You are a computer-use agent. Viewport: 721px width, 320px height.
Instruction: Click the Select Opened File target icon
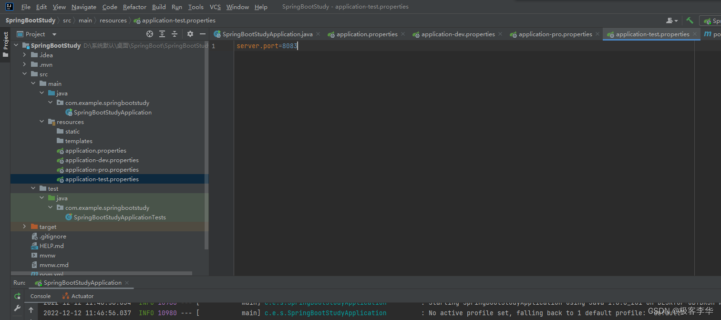(150, 34)
